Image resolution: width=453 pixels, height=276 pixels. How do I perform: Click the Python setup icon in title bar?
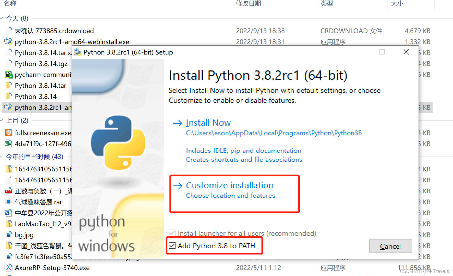tap(77, 52)
